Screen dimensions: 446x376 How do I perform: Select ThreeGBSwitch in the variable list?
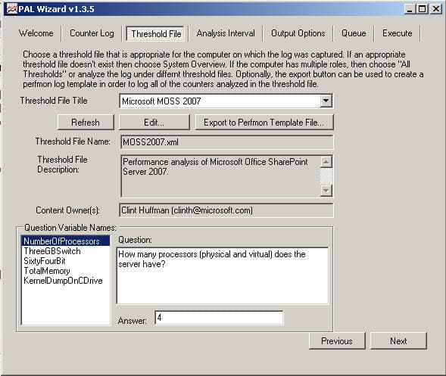point(66,251)
